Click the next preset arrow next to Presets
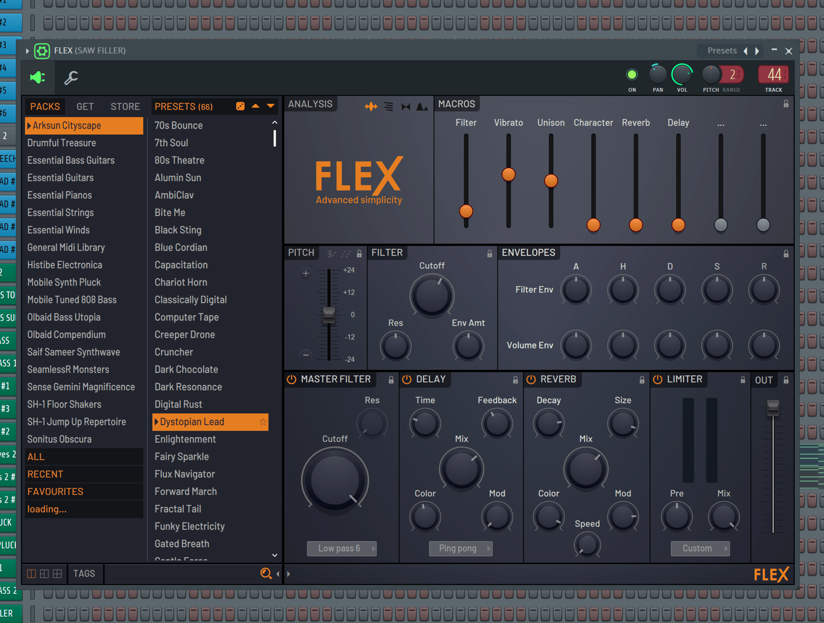This screenshot has width=824, height=623. (757, 51)
